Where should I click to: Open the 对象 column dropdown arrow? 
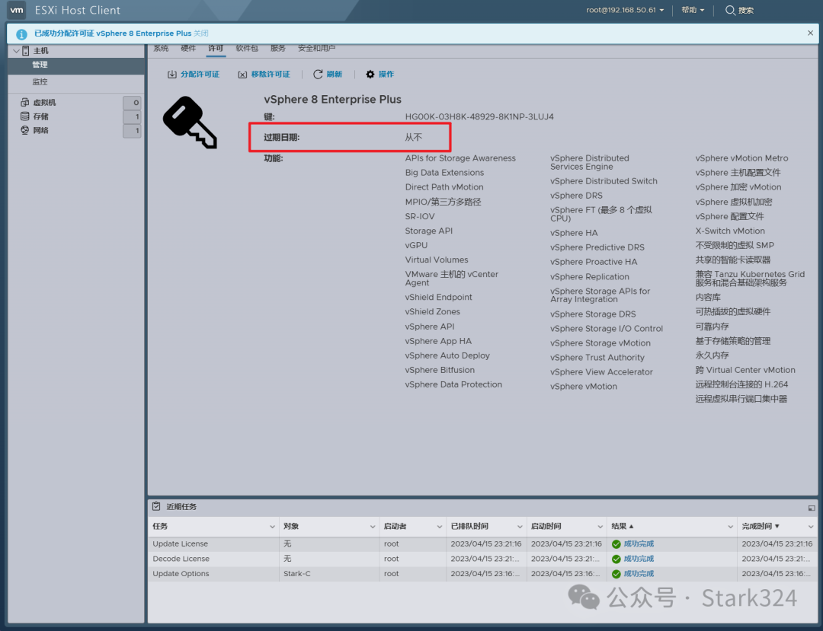pos(372,527)
